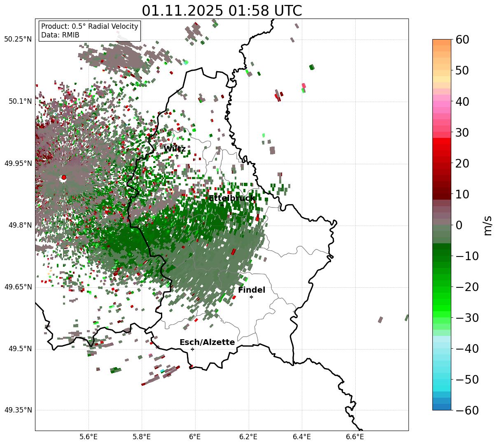Click the 50.1°N latitude label

click(x=20, y=101)
